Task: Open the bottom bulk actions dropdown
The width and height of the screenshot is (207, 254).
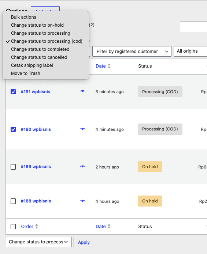Action: click(38, 242)
